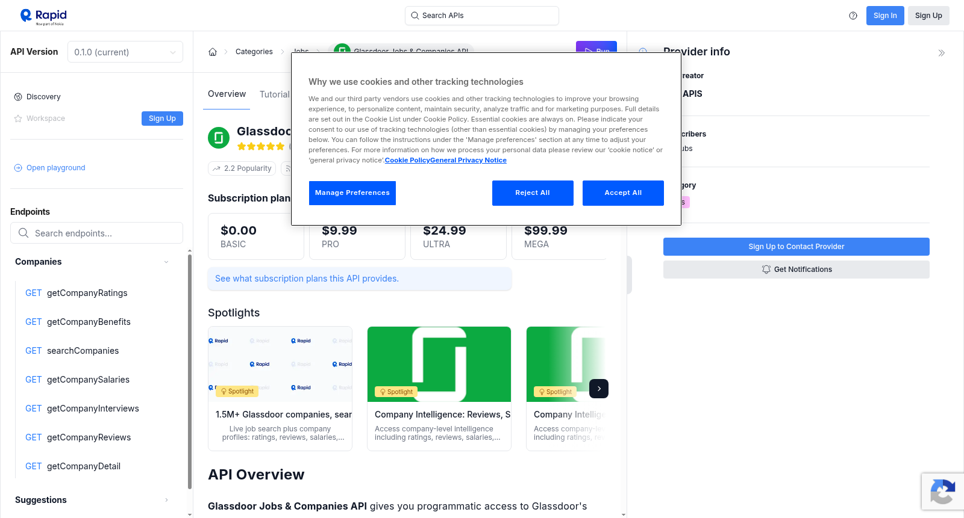This screenshot has width=964, height=518.
Task: Click the Sign In button
Action: (x=885, y=16)
